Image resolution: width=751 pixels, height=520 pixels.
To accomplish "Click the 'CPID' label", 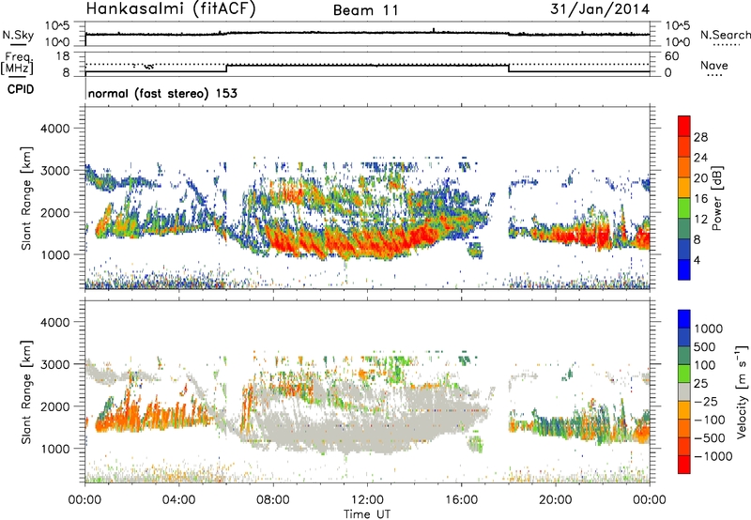I will click(21, 89).
